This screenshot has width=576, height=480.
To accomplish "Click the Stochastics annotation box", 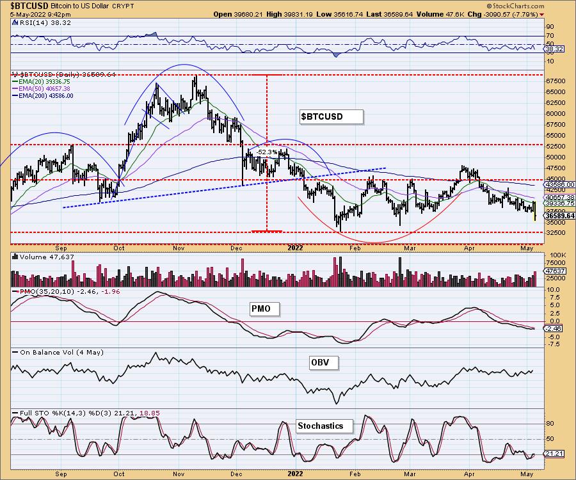I will [x=324, y=426].
